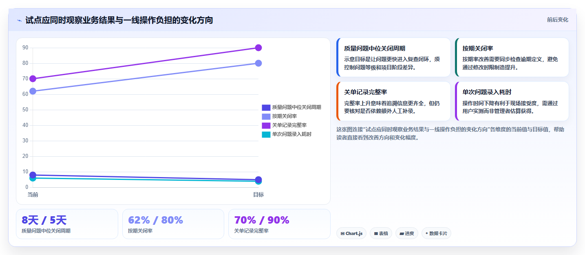Select the purple 当前 data point at 70
The image size is (585, 255).
click(x=33, y=79)
